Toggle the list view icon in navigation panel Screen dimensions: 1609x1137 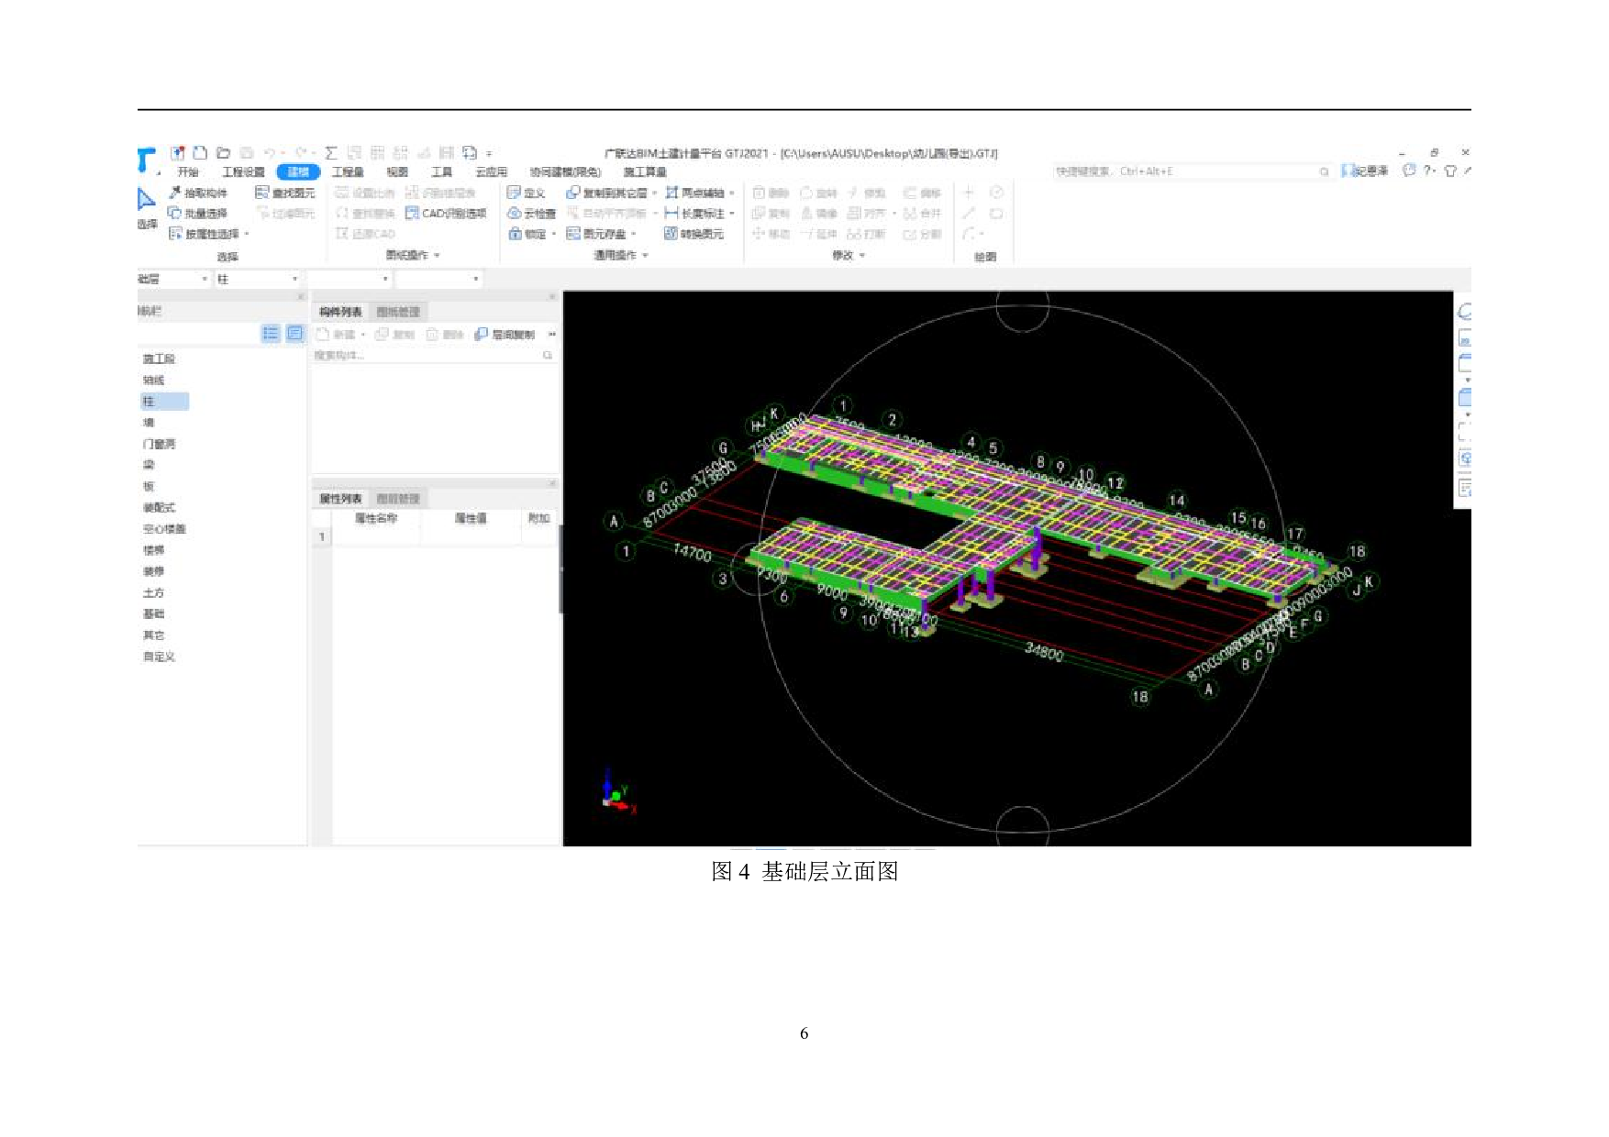click(270, 334)
